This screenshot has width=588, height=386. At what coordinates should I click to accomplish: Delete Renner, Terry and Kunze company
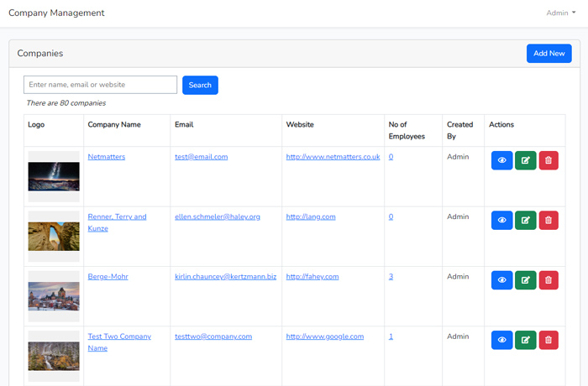coord(548,220)
